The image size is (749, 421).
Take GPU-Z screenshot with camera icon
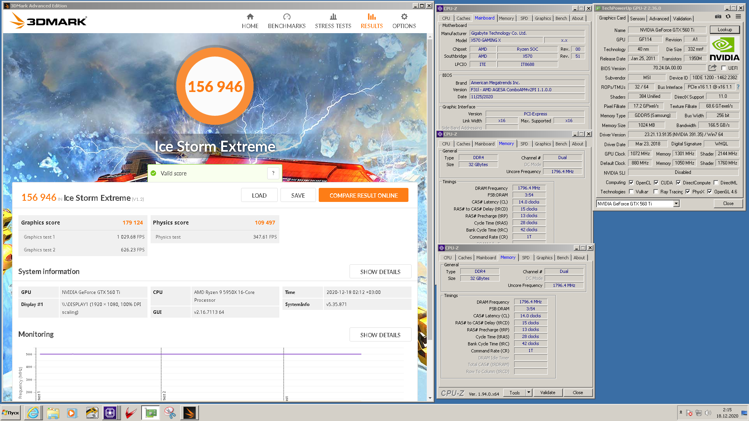[x=718, y=17]
